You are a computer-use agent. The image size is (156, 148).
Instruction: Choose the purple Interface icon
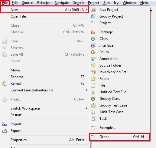[x=93, y=45]
